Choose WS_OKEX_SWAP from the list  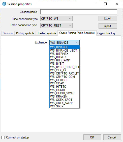(65, 103)
